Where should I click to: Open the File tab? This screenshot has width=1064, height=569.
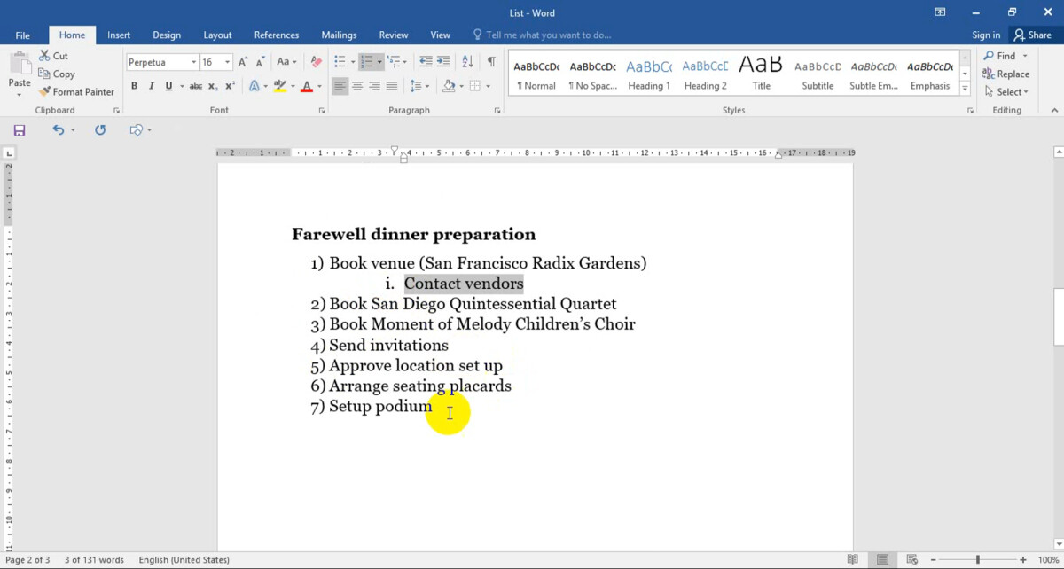23,35
